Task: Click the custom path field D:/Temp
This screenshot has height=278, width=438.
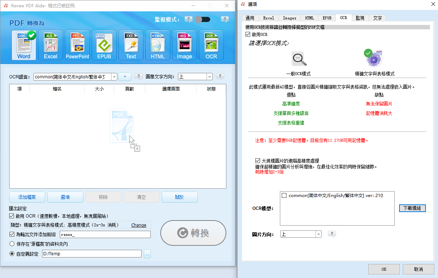Action: coord(92,254)
